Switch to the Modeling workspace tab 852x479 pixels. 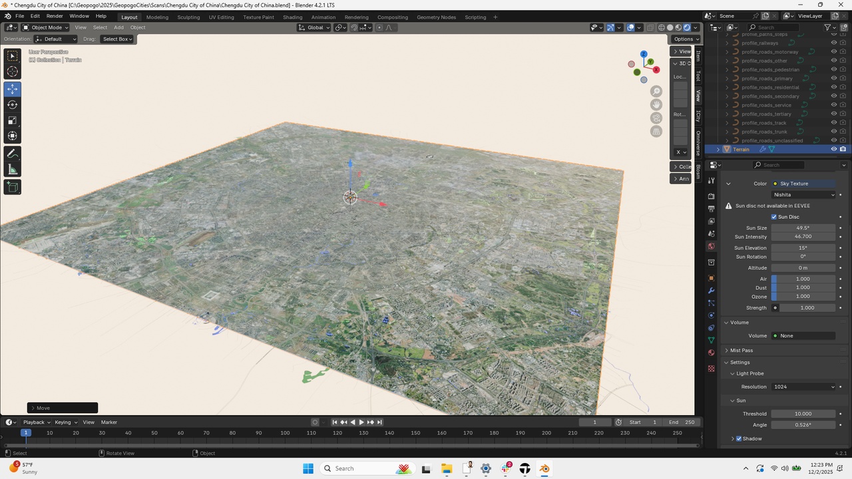pyautogui.click(x=157, y=17)
